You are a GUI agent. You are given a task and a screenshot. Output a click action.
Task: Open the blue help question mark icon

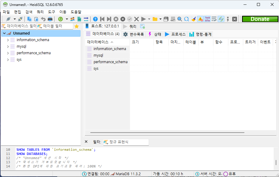pyautogui.click(x=95, y=19)
